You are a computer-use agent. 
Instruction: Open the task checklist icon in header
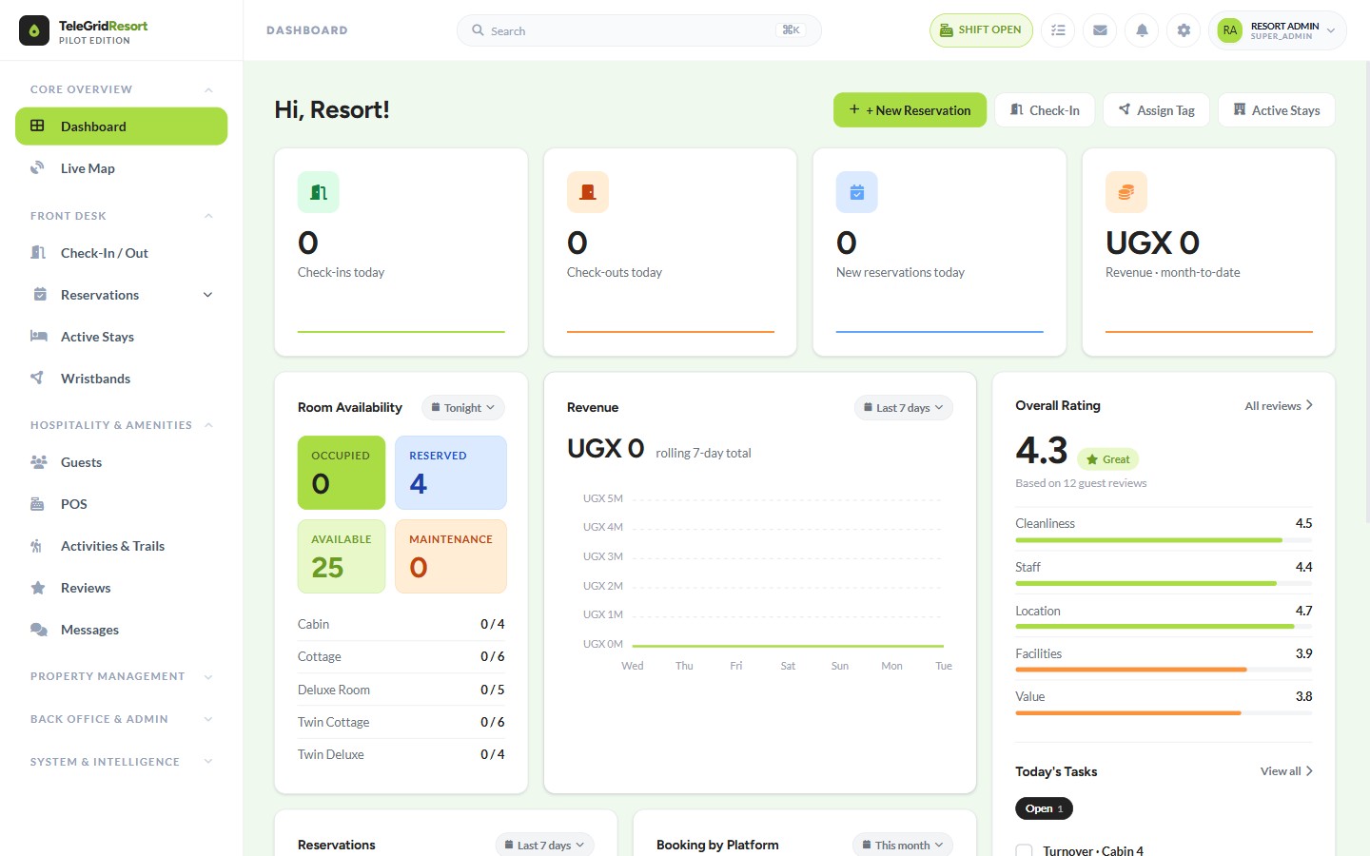[x=1058, y=30]
